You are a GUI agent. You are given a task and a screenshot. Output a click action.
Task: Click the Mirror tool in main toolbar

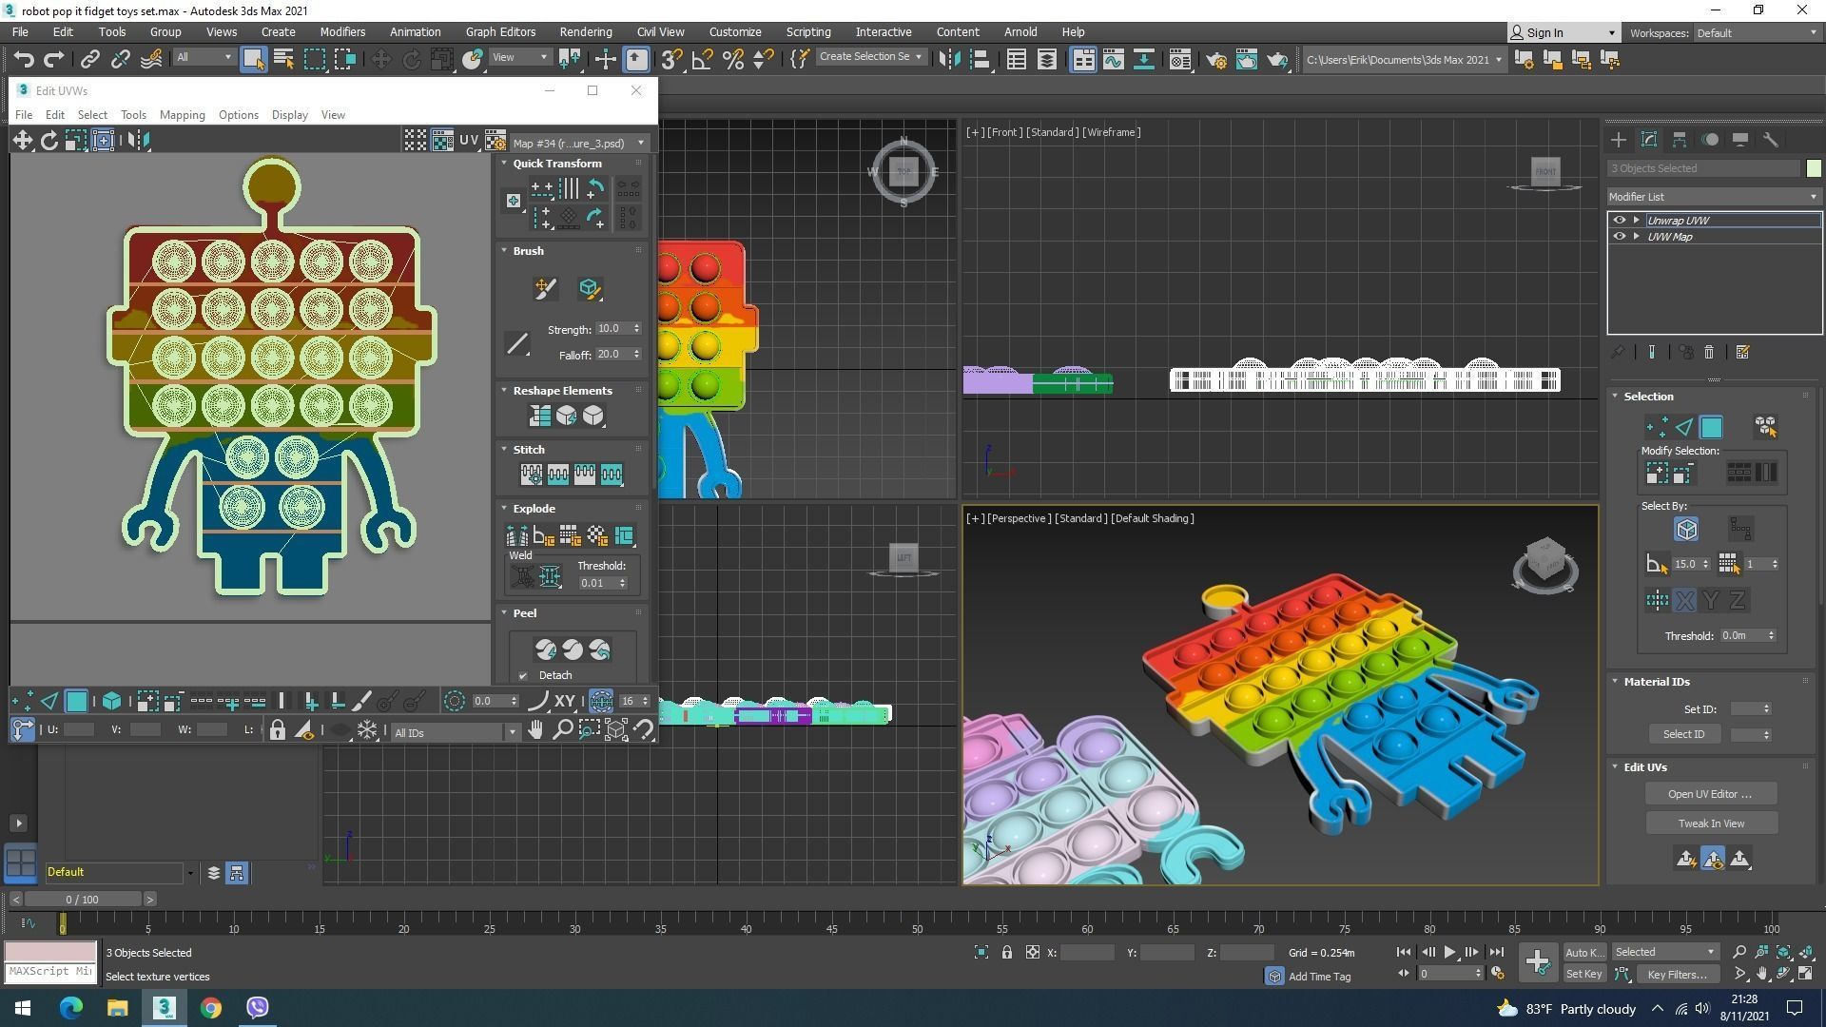(948, 60)
